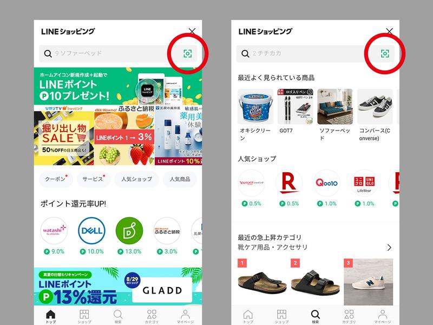Open the コンバース sneaker product thumbnail
Image resolution: width=433 pixels, height=325 pixels.
click(375, 106)
